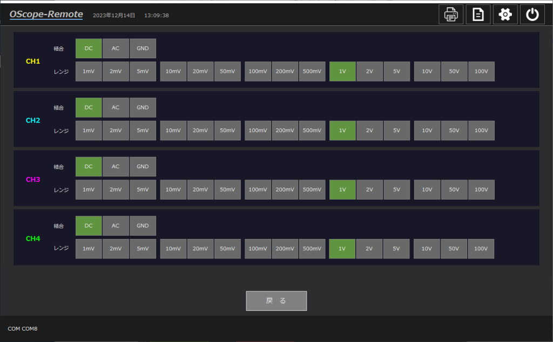
Task: Click the COM COM8 status text
Action: 23,329
